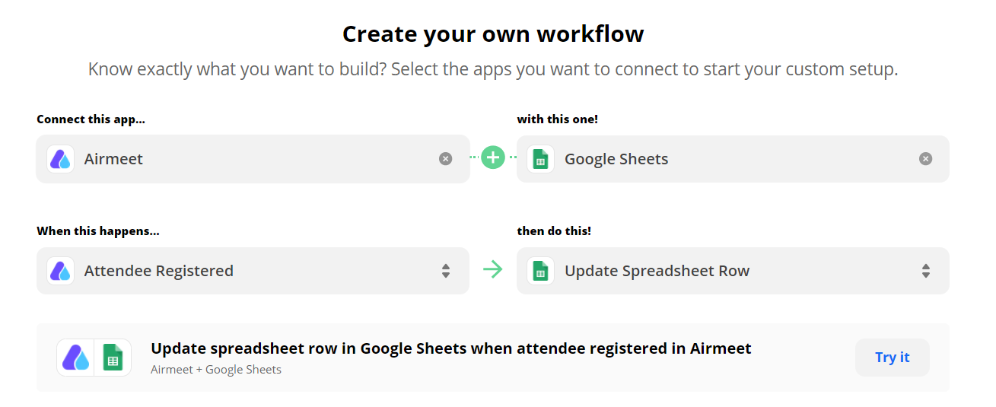Click the Create your own workflow heading

493,33
